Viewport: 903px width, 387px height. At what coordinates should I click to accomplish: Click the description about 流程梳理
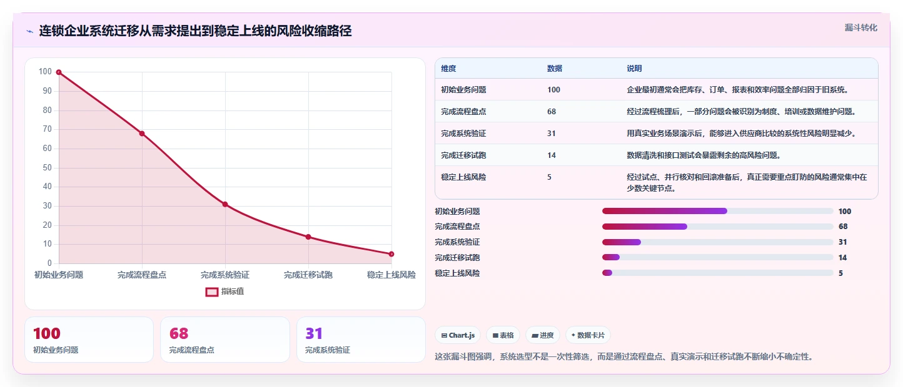tap(741, 112)
